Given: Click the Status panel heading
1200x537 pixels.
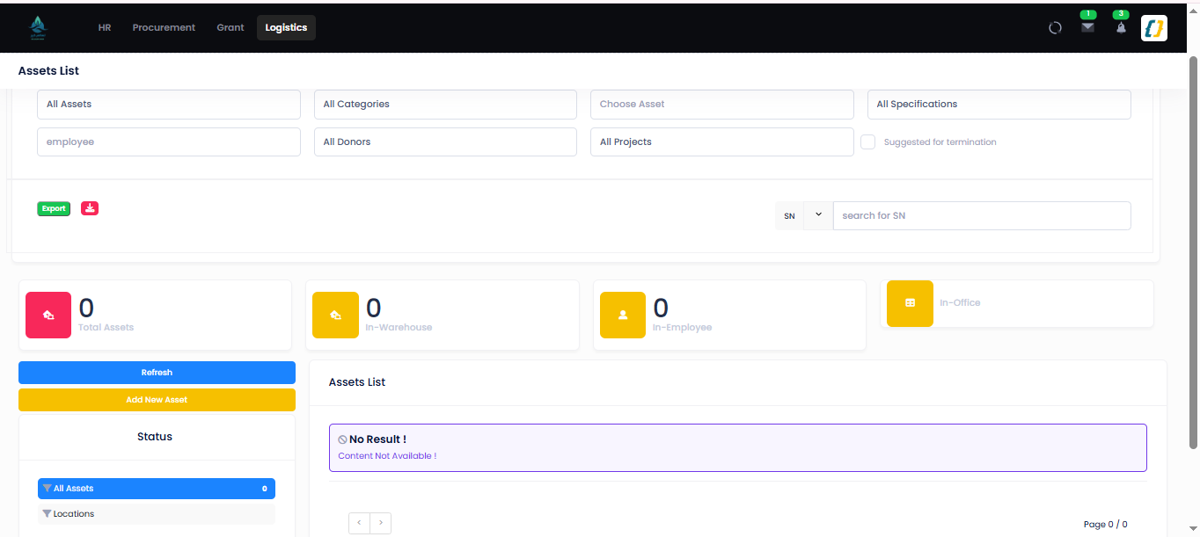Looking at the screenshot, I should coord(155,437).
